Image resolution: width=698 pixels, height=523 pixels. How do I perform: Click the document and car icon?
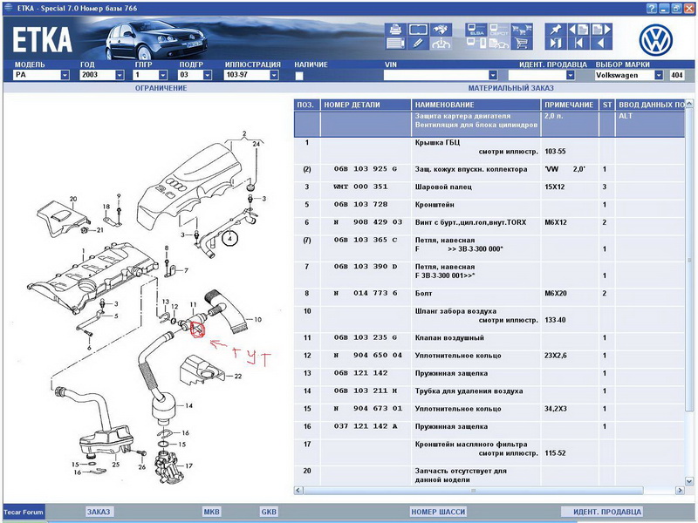498,43
